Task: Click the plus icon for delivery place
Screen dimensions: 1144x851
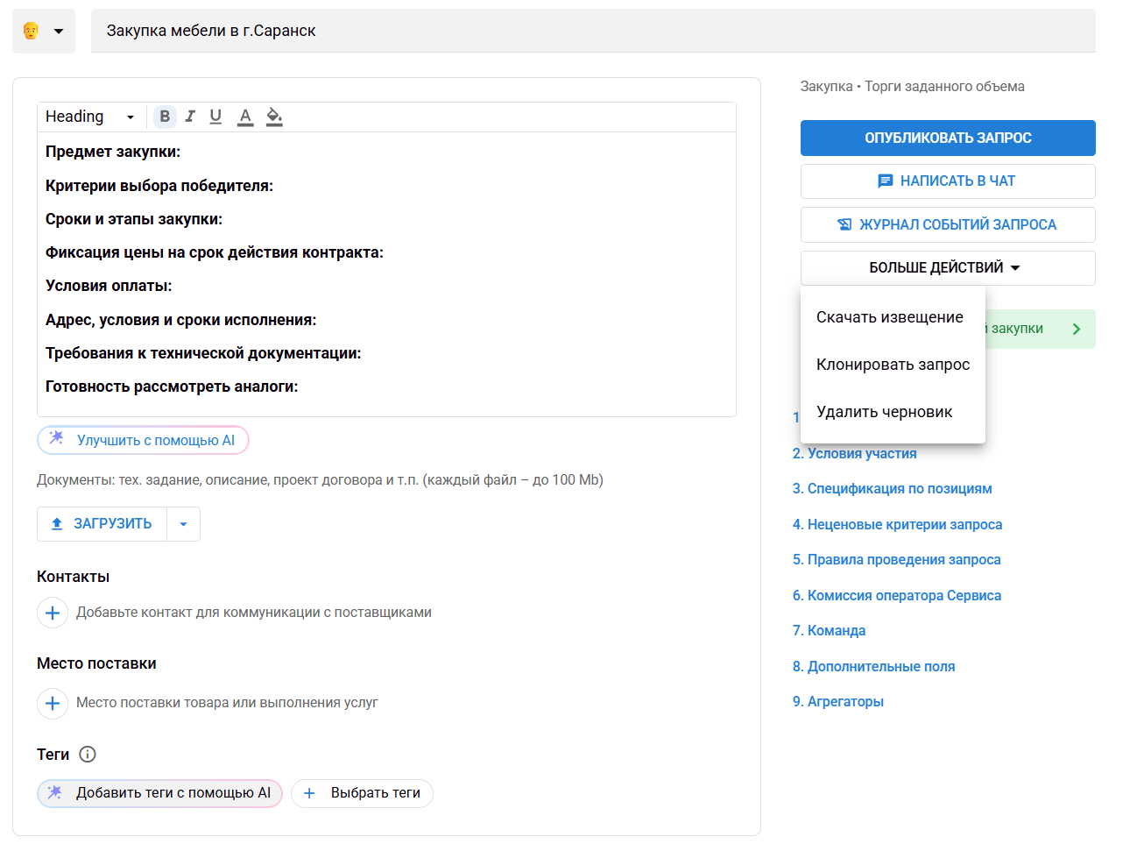Action: point(53,703)
